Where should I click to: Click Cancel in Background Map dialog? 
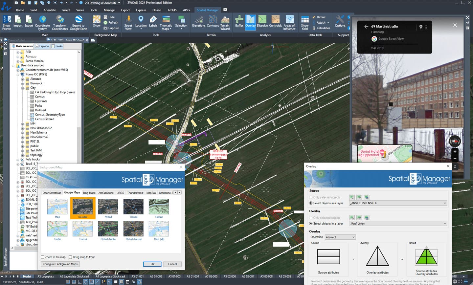(x=172, y=264)
